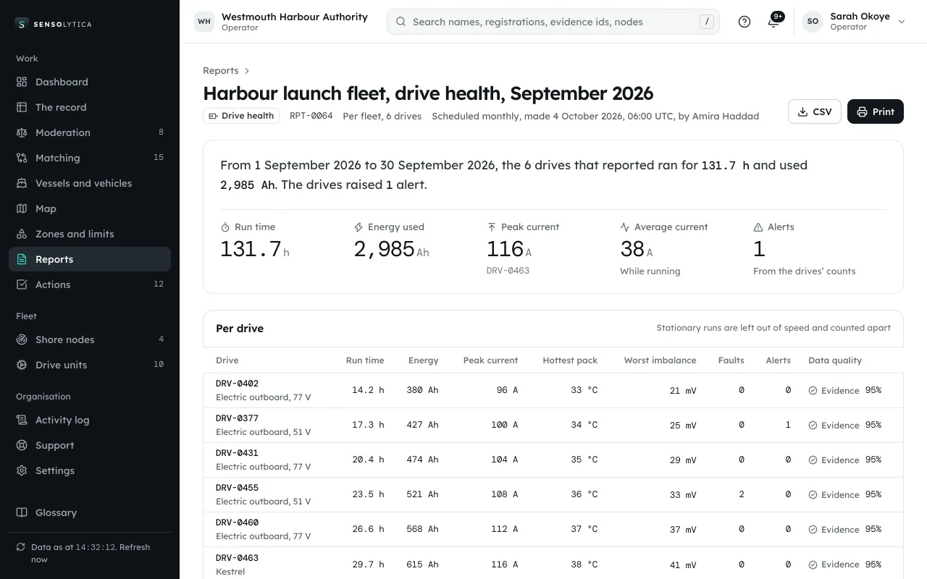
Task: Click the Worst imbalance column header
Action: [660, 360]
